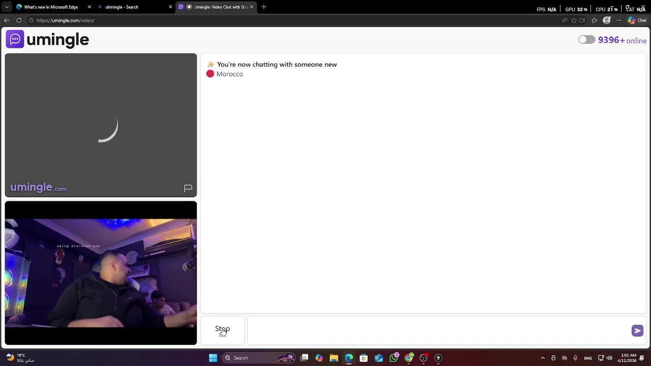Open File Explorer from taskbar

pos(334,358)
